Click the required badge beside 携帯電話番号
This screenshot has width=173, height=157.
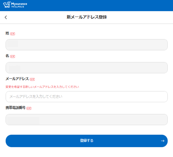pyautogui.click(x=29, y=108)
